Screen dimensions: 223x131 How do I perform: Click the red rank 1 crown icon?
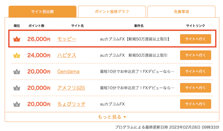[17, 39]
